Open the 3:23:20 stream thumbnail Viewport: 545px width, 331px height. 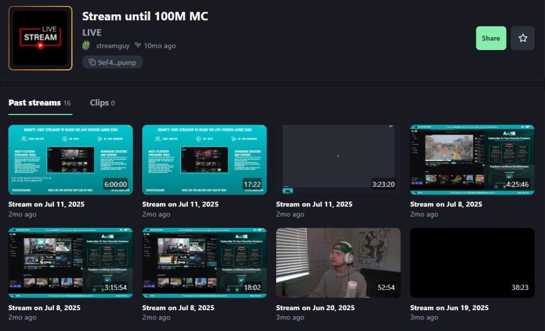point(338,160)
